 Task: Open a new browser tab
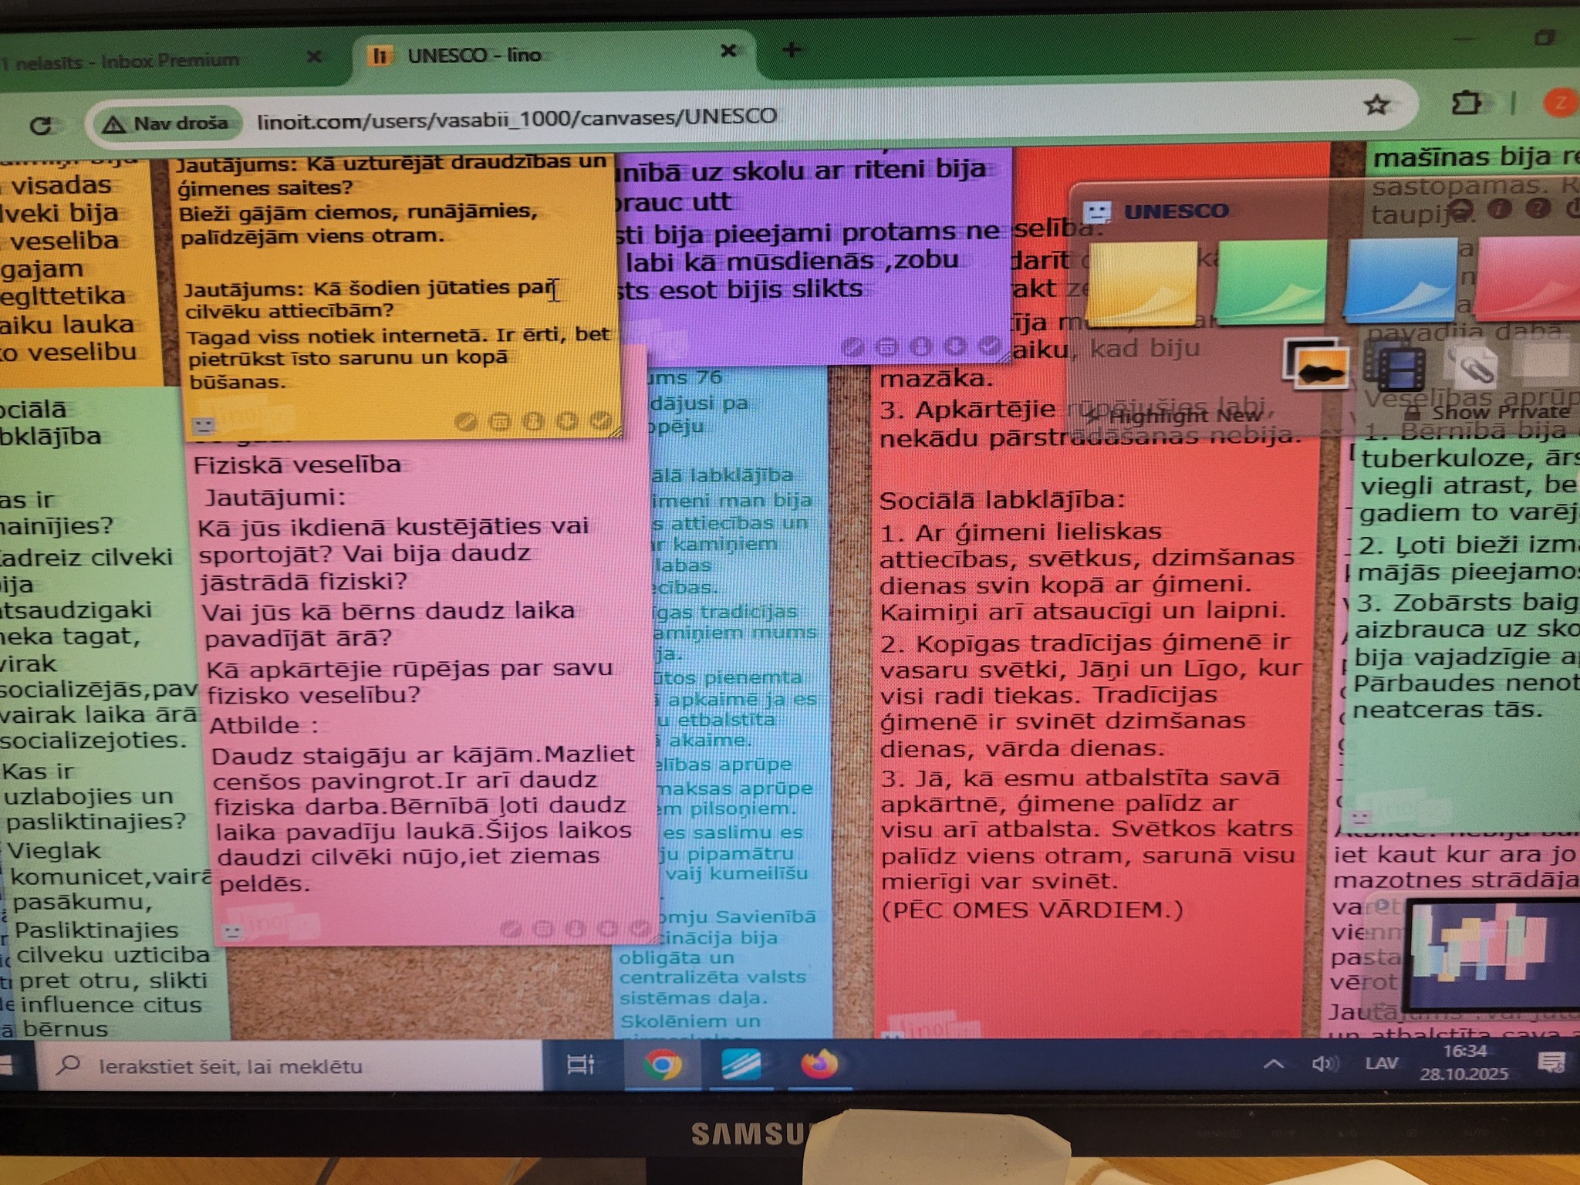(x=792, y=51)
